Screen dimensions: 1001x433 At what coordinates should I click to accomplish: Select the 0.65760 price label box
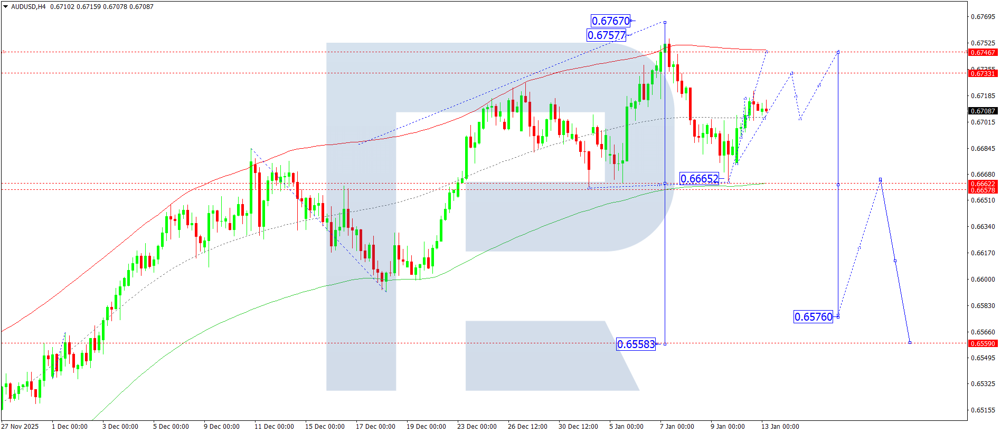tap(813, 317)
